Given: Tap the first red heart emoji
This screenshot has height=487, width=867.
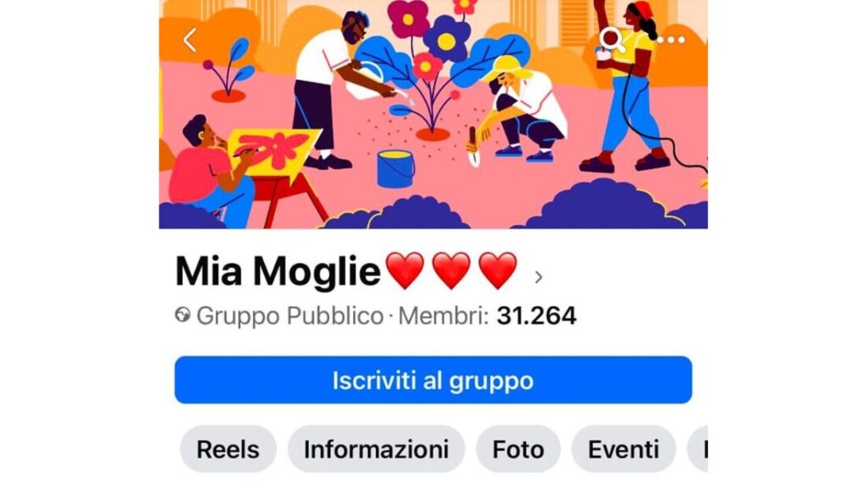Looking at the screenshot, I should tap(405, 271).
